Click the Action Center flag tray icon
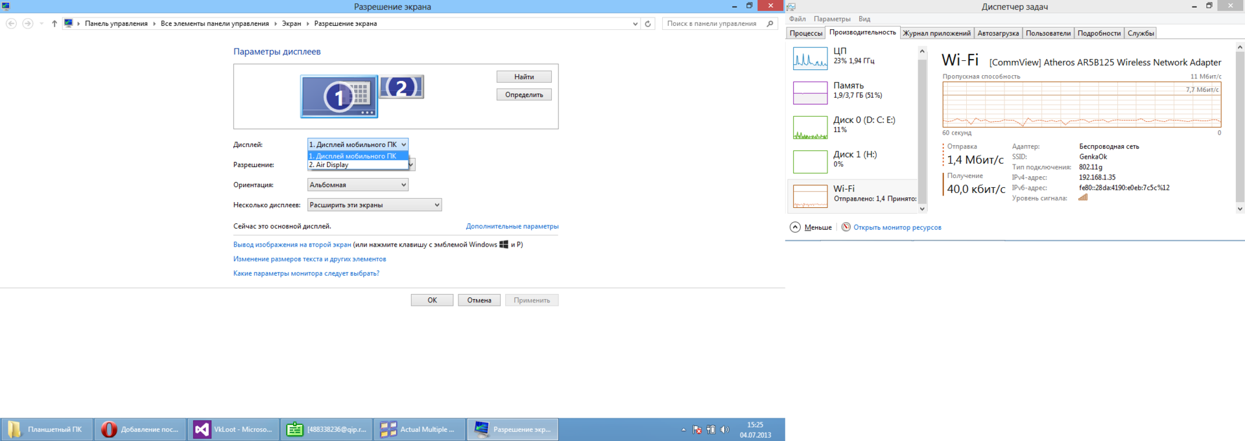Viewport: 1245px width, 441px height. [x=697, y=429]
